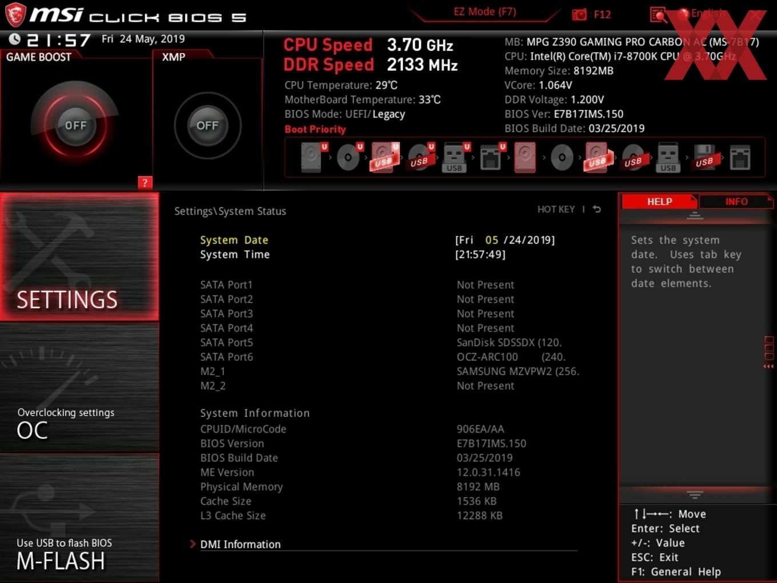Select the UEFI USB key boot icon
Screen dimensions: 777x583
click(455, 157)
